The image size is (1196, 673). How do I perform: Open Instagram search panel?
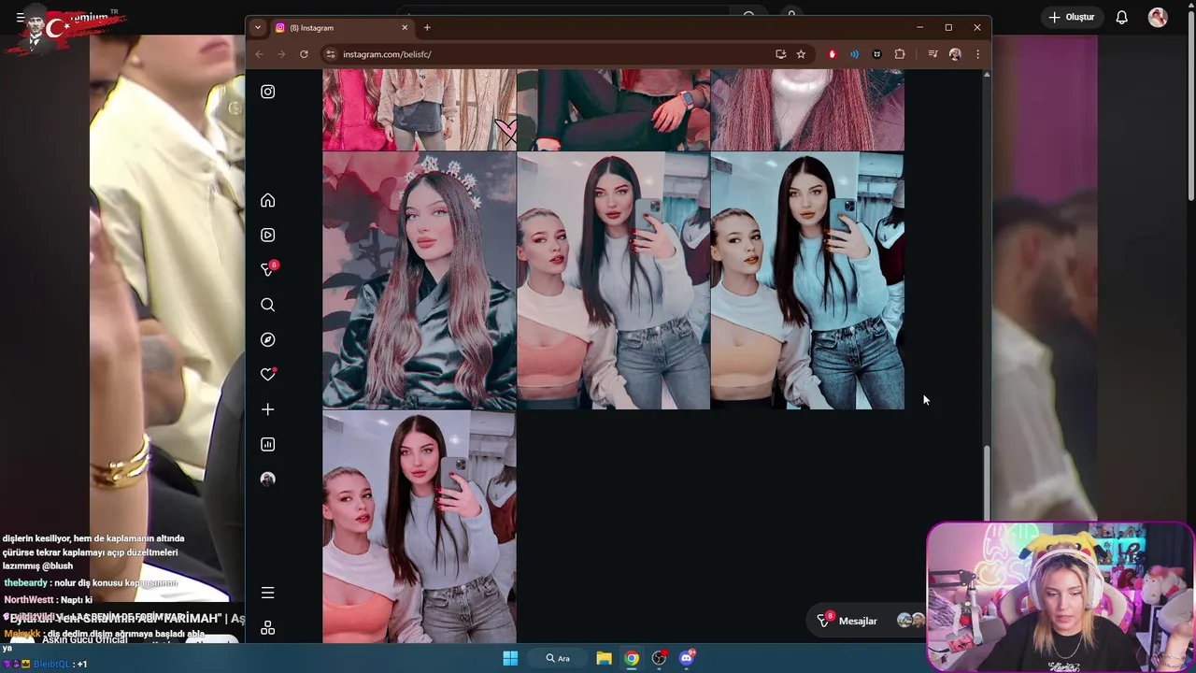click(x=268, y=305)
